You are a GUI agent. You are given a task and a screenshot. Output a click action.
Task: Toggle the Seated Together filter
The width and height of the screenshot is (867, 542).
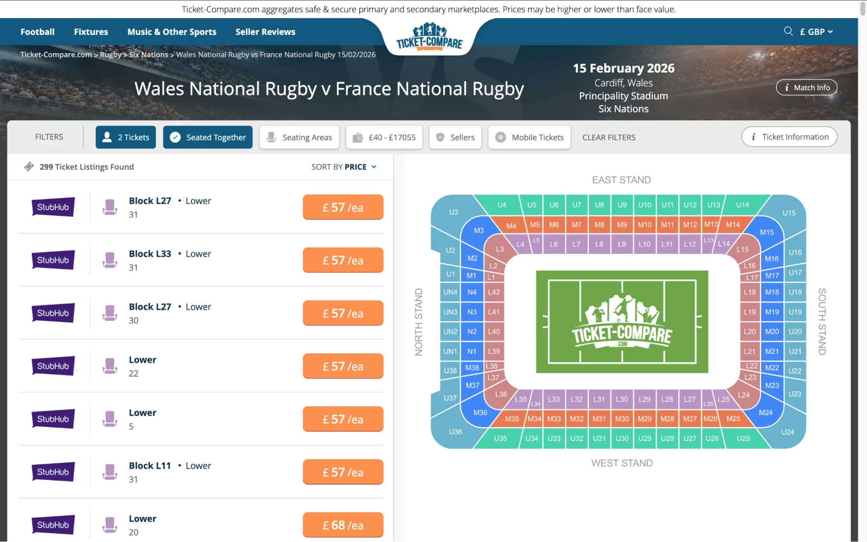coord(207,137)
